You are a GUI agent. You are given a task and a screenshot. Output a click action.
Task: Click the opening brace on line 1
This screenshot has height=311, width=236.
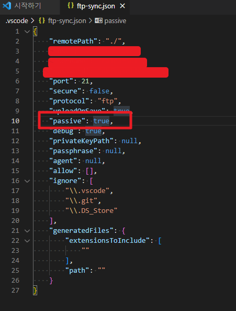[35, 31]
